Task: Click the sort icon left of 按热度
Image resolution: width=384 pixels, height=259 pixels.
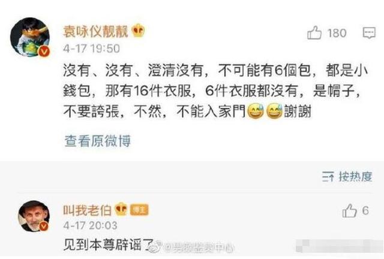Action: pos(328,176)
